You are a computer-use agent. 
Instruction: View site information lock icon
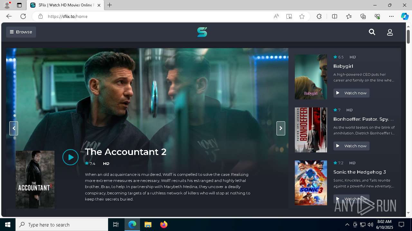point(40,16)
